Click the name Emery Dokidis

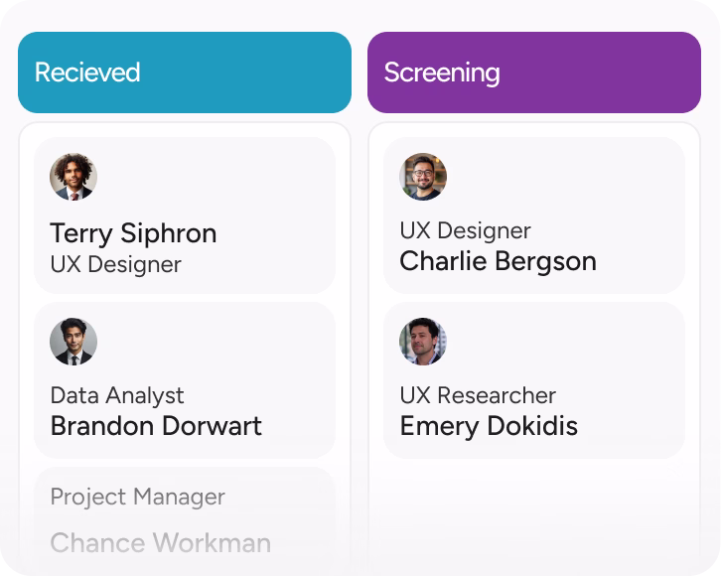(489, 426)
